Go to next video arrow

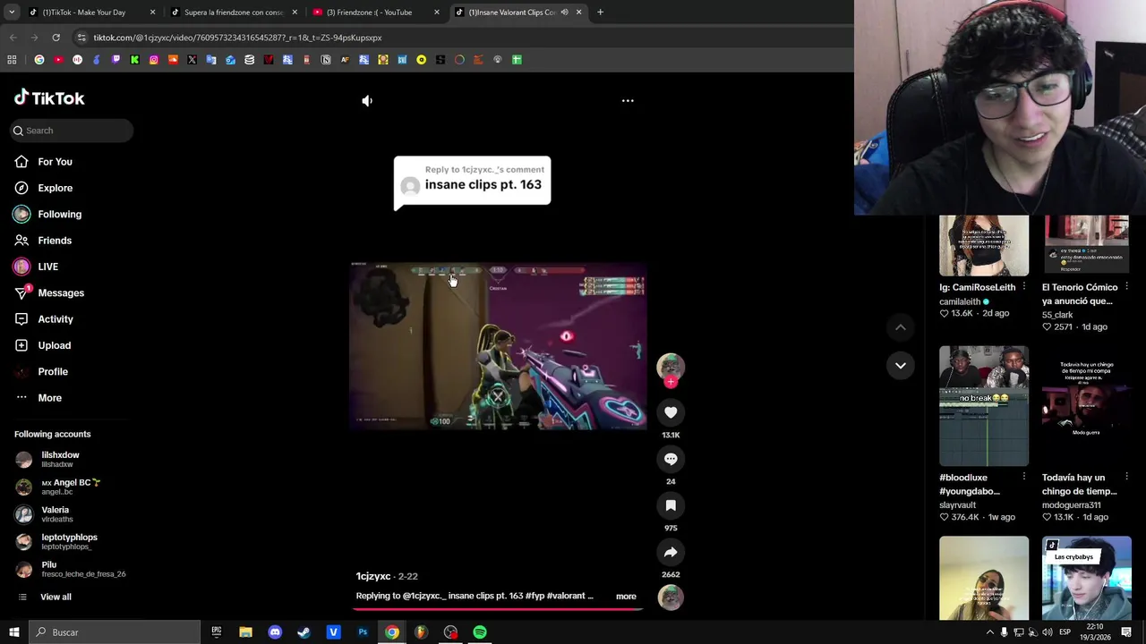coord(901,365)
